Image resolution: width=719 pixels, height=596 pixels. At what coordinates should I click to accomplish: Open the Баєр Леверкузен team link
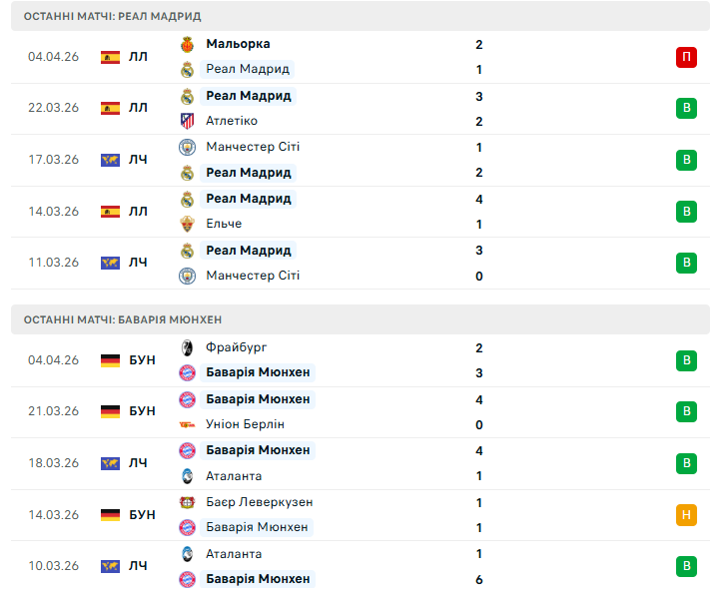click(259, 502)
